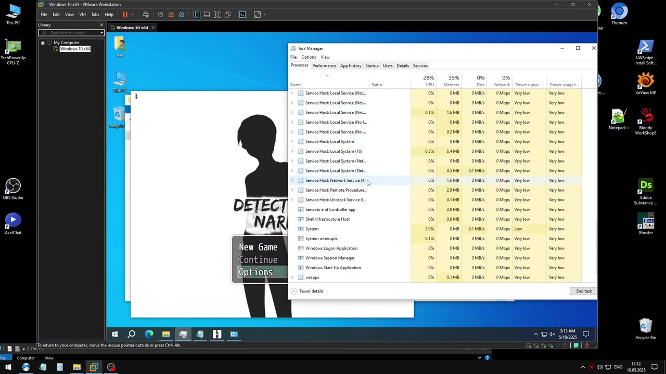The image size is (666, 374).
Task: Revert to snapshot via the orange clock icon
Action: [171, 15]
